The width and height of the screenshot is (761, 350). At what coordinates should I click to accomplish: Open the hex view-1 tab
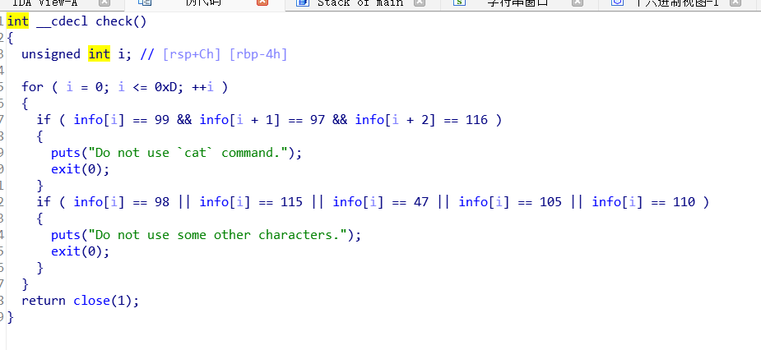[677, 3]
